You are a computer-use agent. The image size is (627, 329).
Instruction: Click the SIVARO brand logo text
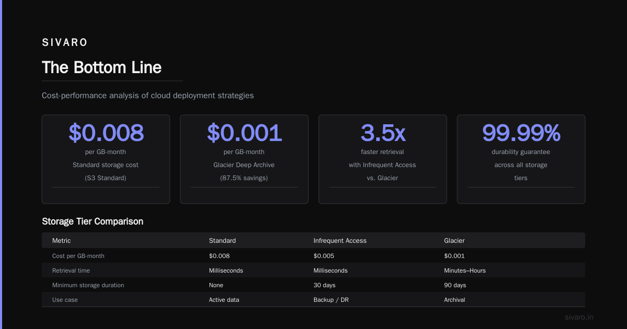pos(65,43)
